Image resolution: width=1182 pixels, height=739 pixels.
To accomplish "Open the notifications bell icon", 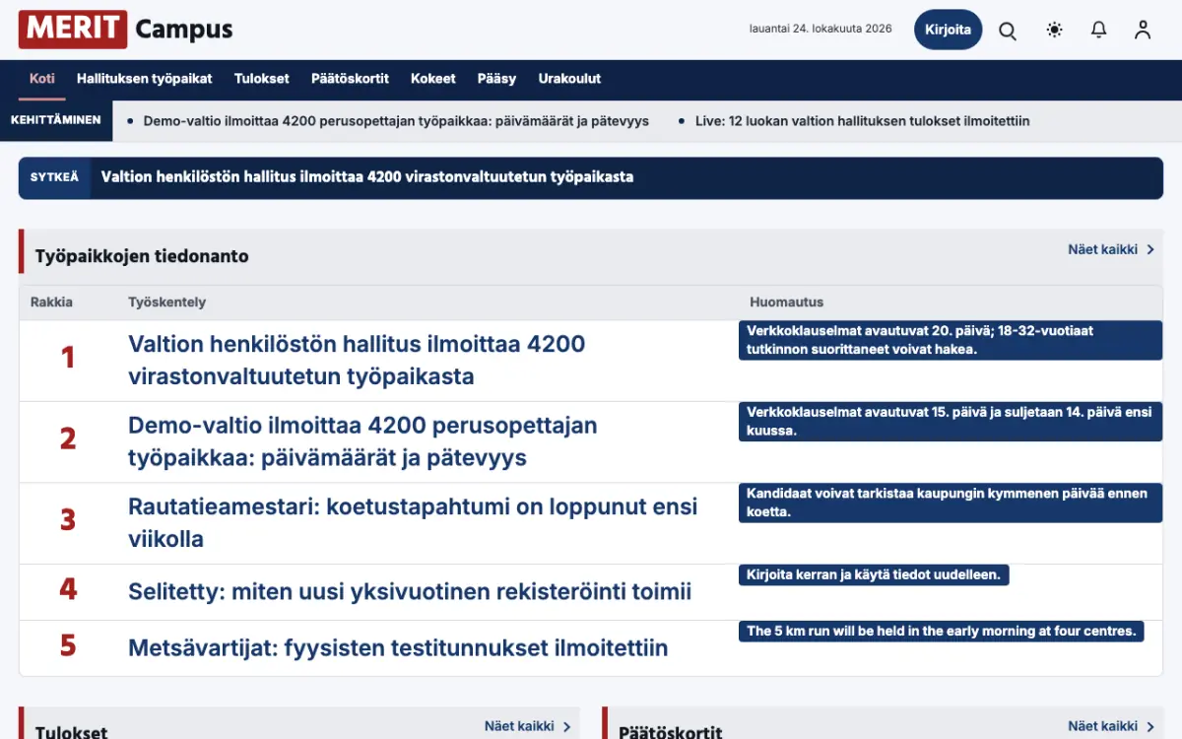I will [1099, 30].
